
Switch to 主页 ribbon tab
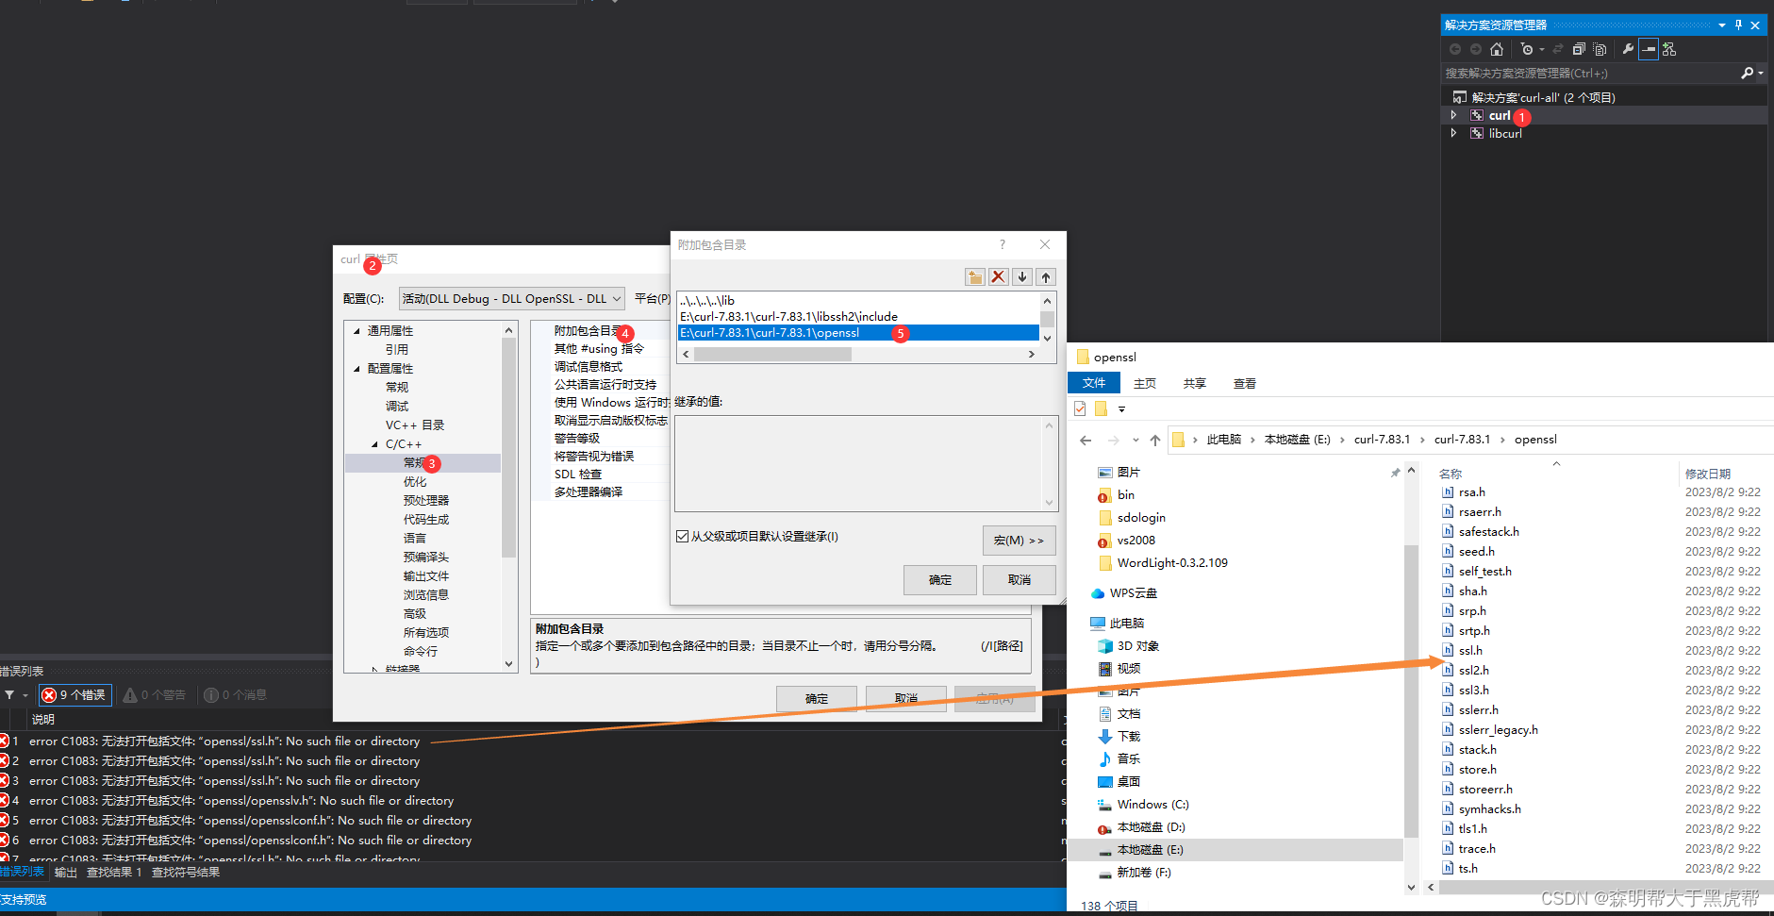point(1145,384)
